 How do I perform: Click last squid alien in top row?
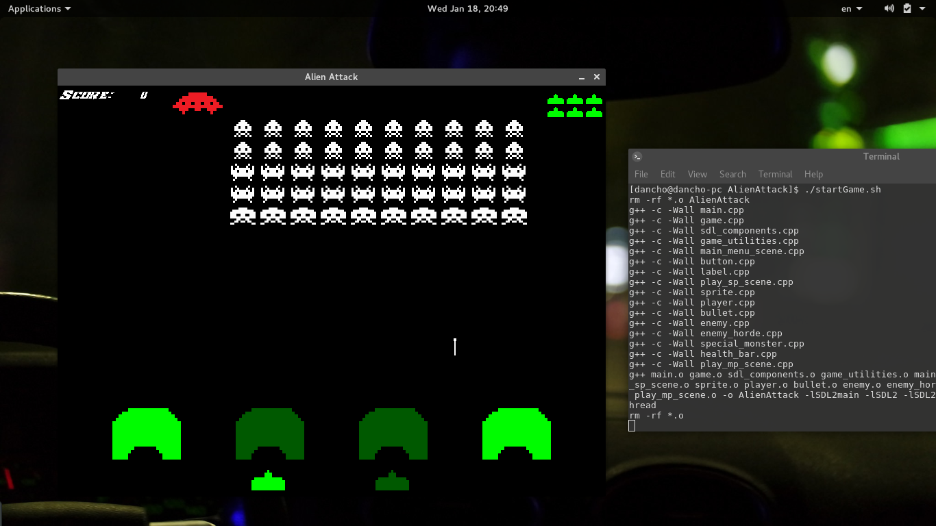pos(514,128)
